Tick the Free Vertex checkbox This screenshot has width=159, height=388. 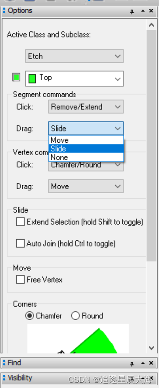[20, 280]
